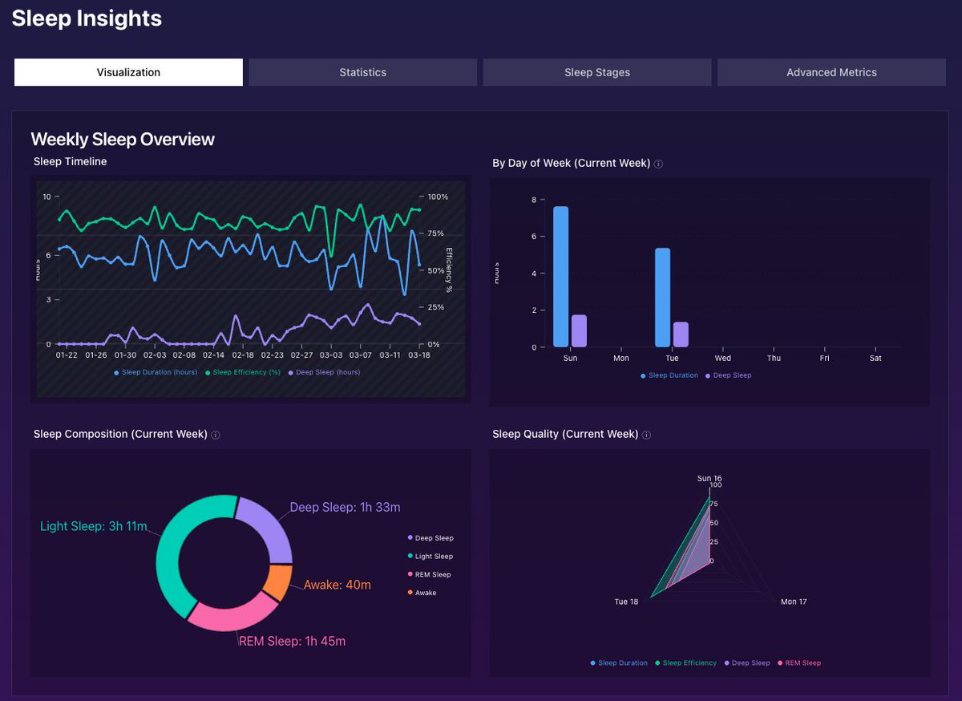Click info icon beside Sleep Quality
The image size is (962, 701).
coord(647,435)
